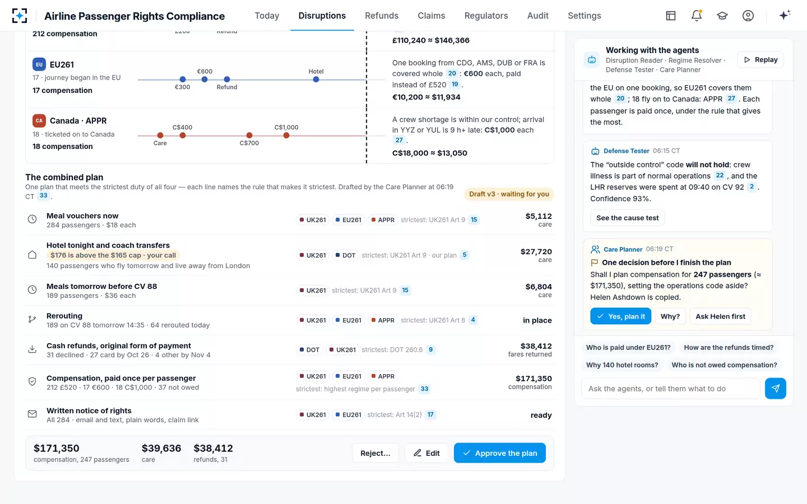Switch to the Today tab

(x=267, y=16)
